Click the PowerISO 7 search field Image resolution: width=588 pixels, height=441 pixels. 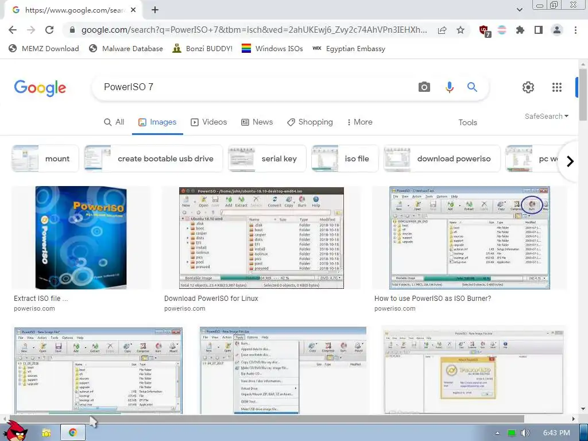pos(255,87)
